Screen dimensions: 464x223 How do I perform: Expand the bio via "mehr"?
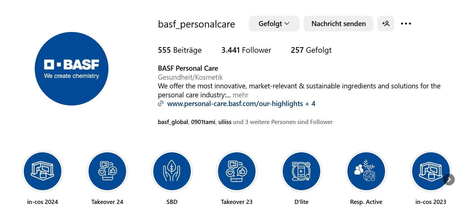[240, 95]
